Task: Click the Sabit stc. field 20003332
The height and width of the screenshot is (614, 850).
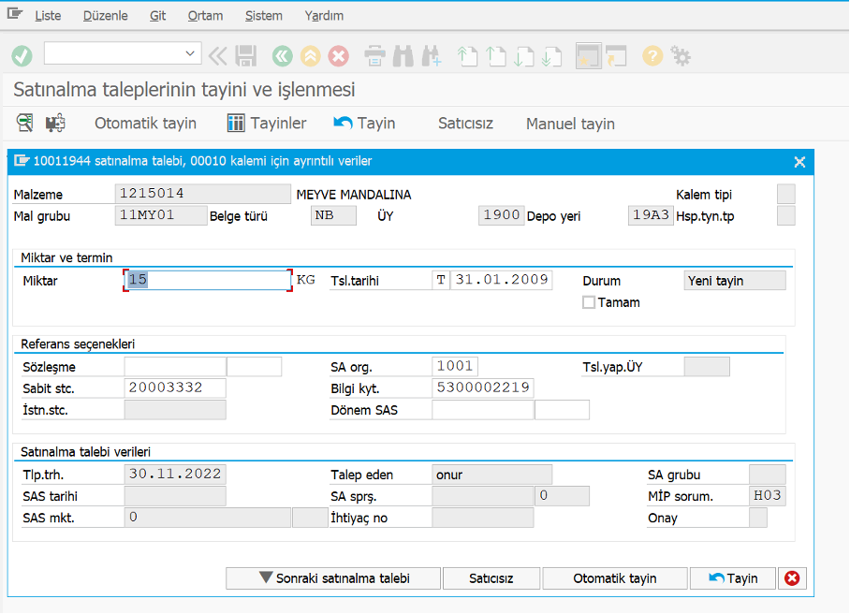Action: pyautogui.click(x=175, y=388)
